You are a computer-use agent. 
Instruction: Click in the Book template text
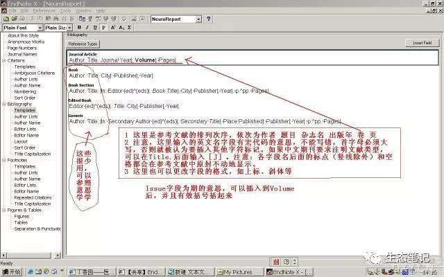[x=112, y=75]
